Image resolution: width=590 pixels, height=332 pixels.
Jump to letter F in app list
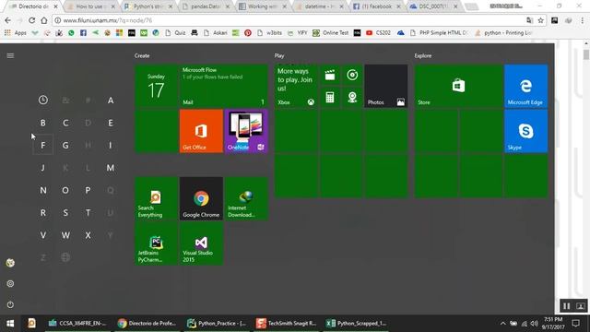(x=43, y=145)
